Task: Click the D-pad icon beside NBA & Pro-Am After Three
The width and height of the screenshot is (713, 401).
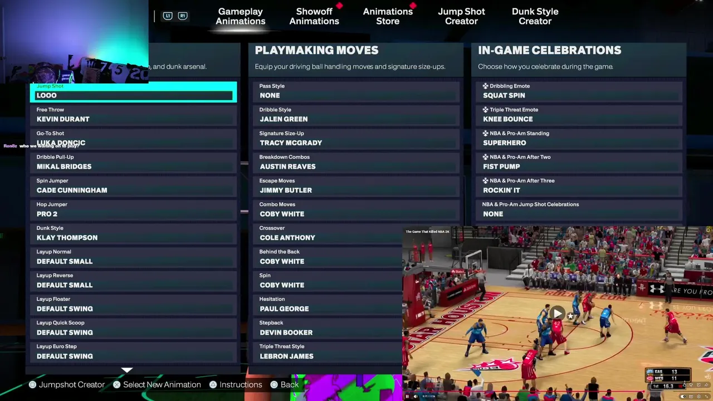Action: [x=485, y=180]
